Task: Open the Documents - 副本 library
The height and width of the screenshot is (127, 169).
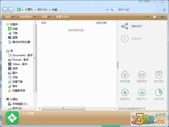Action: tap(20, 55)
